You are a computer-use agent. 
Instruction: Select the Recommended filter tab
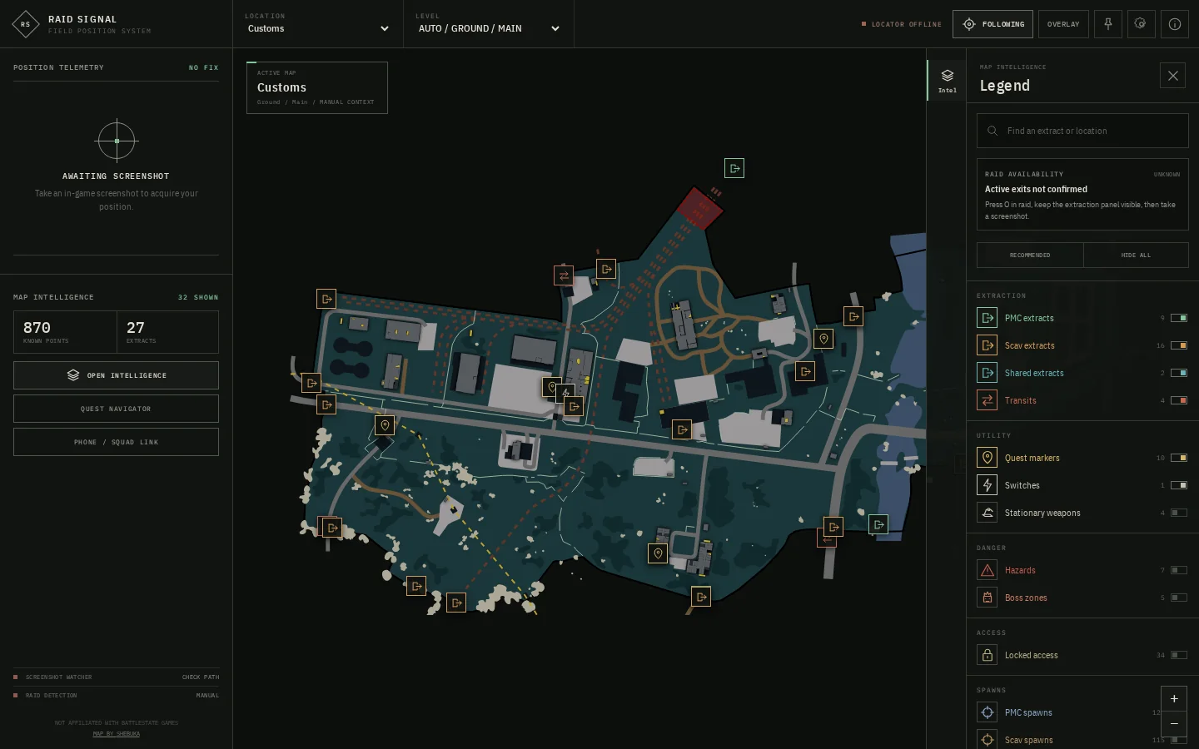point(1030,255)
